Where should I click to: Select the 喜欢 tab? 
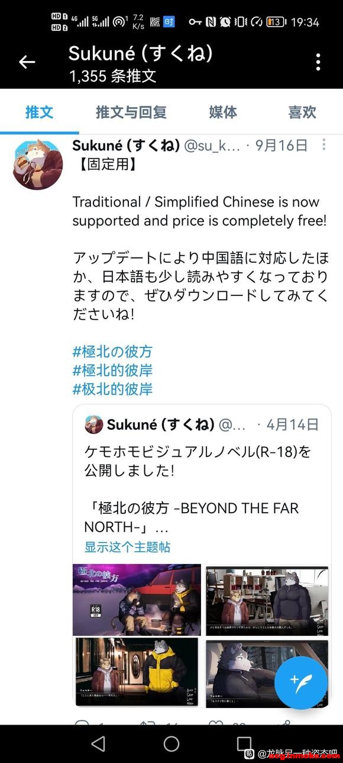click(302, 112)
